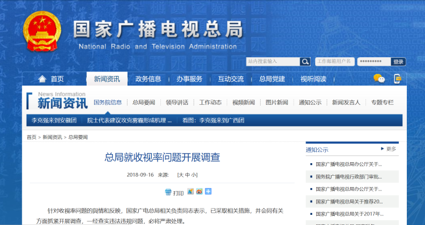The width and height of the screenshot is (425, 225).
Task: Open sidebar item 国家广播电视总局关于2017年...
Action: [350, 214]
